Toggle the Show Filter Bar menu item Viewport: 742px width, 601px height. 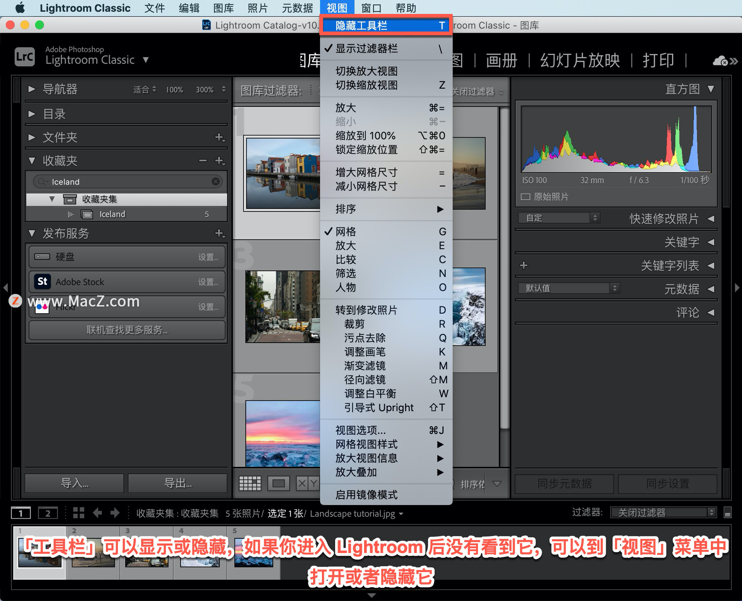386,49
